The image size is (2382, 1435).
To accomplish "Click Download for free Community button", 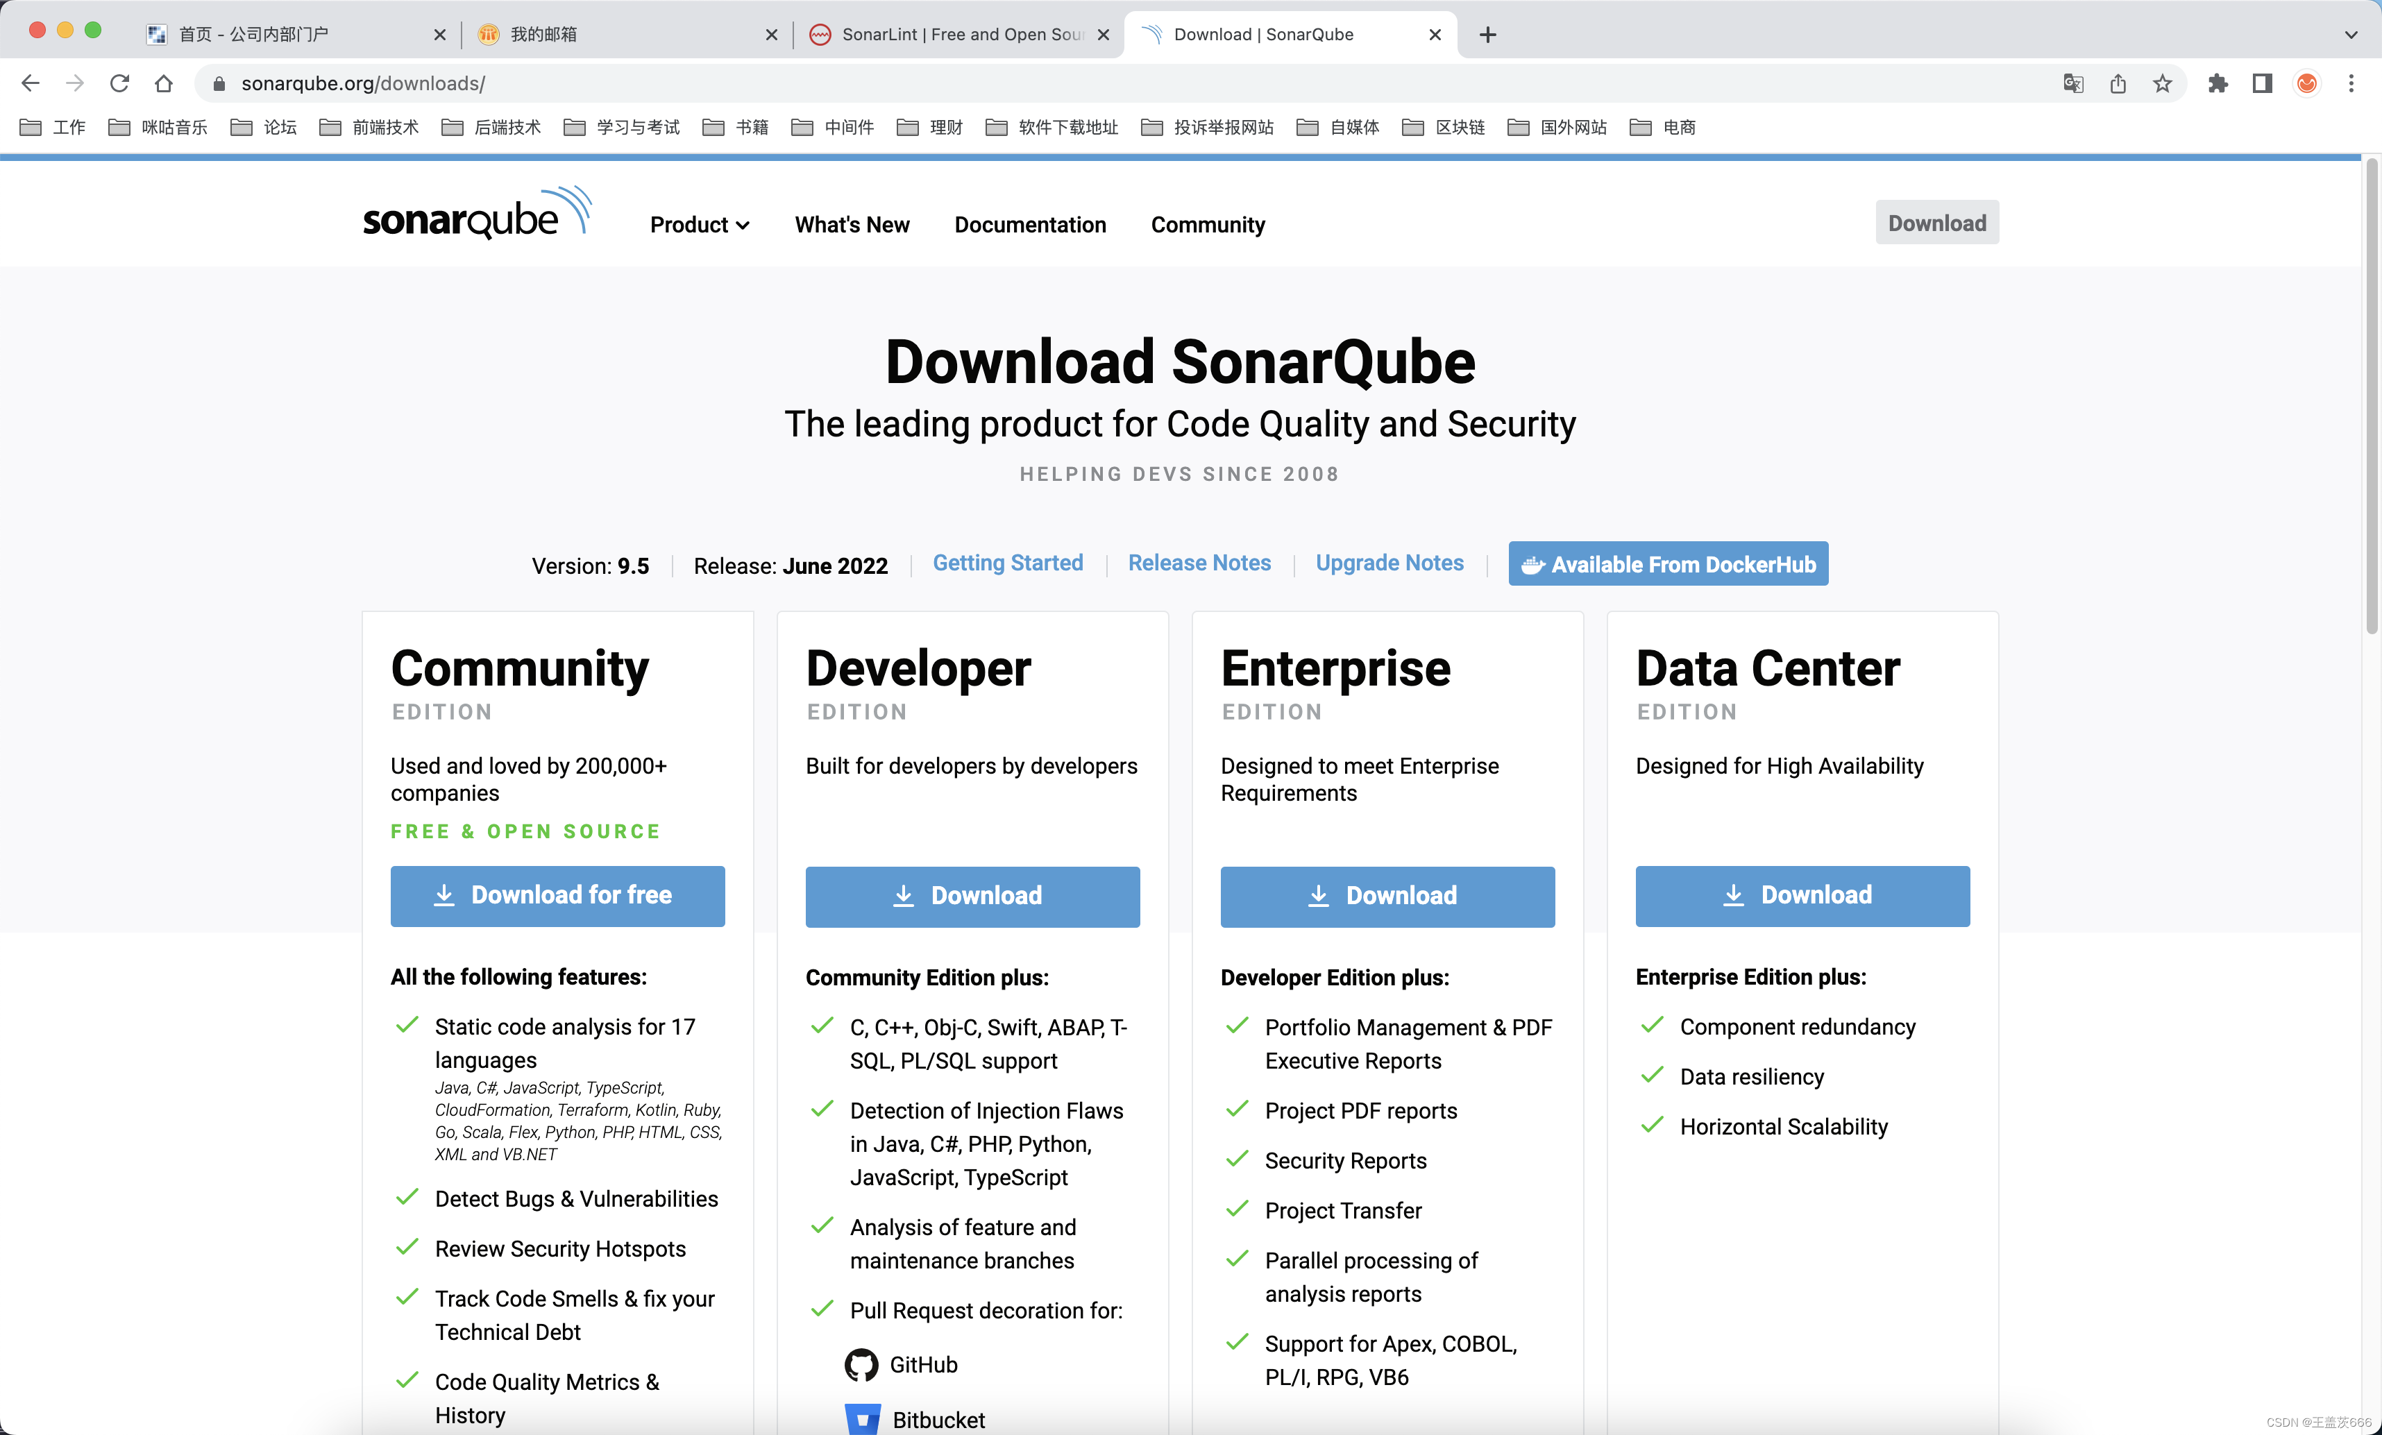I will coord(557,896).
